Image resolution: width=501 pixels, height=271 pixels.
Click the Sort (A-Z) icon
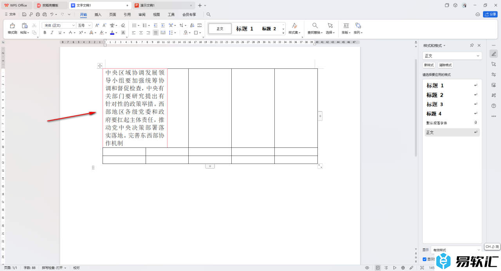[192, 25]
